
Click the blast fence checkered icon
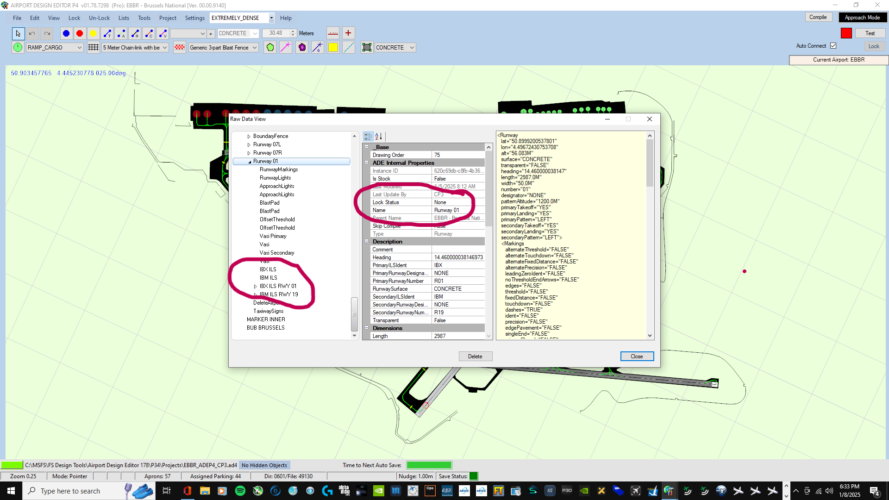click(180, 47)
